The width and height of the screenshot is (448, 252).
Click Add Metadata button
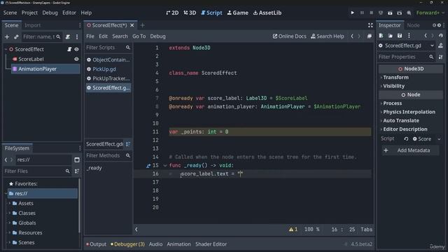coord(410,150)
